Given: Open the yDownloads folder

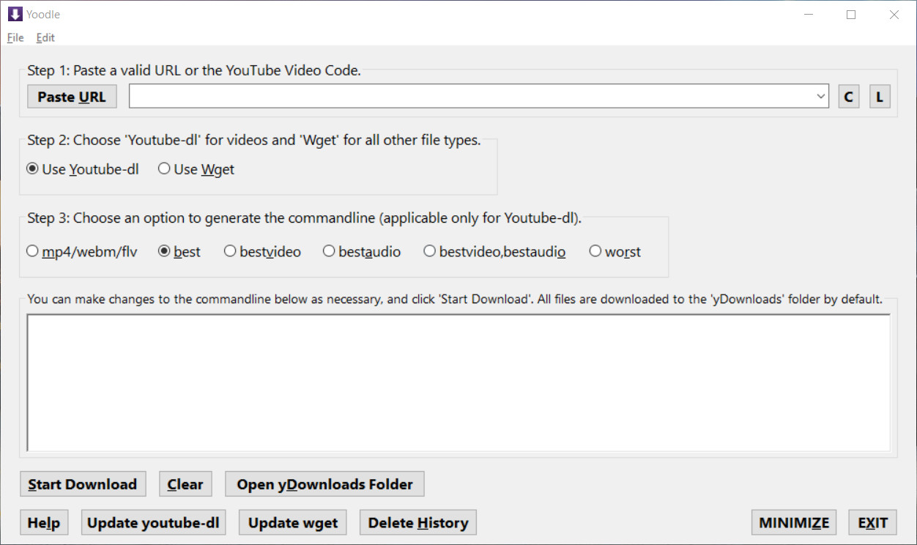Looking at the screenshot, I should pos(324,484).
